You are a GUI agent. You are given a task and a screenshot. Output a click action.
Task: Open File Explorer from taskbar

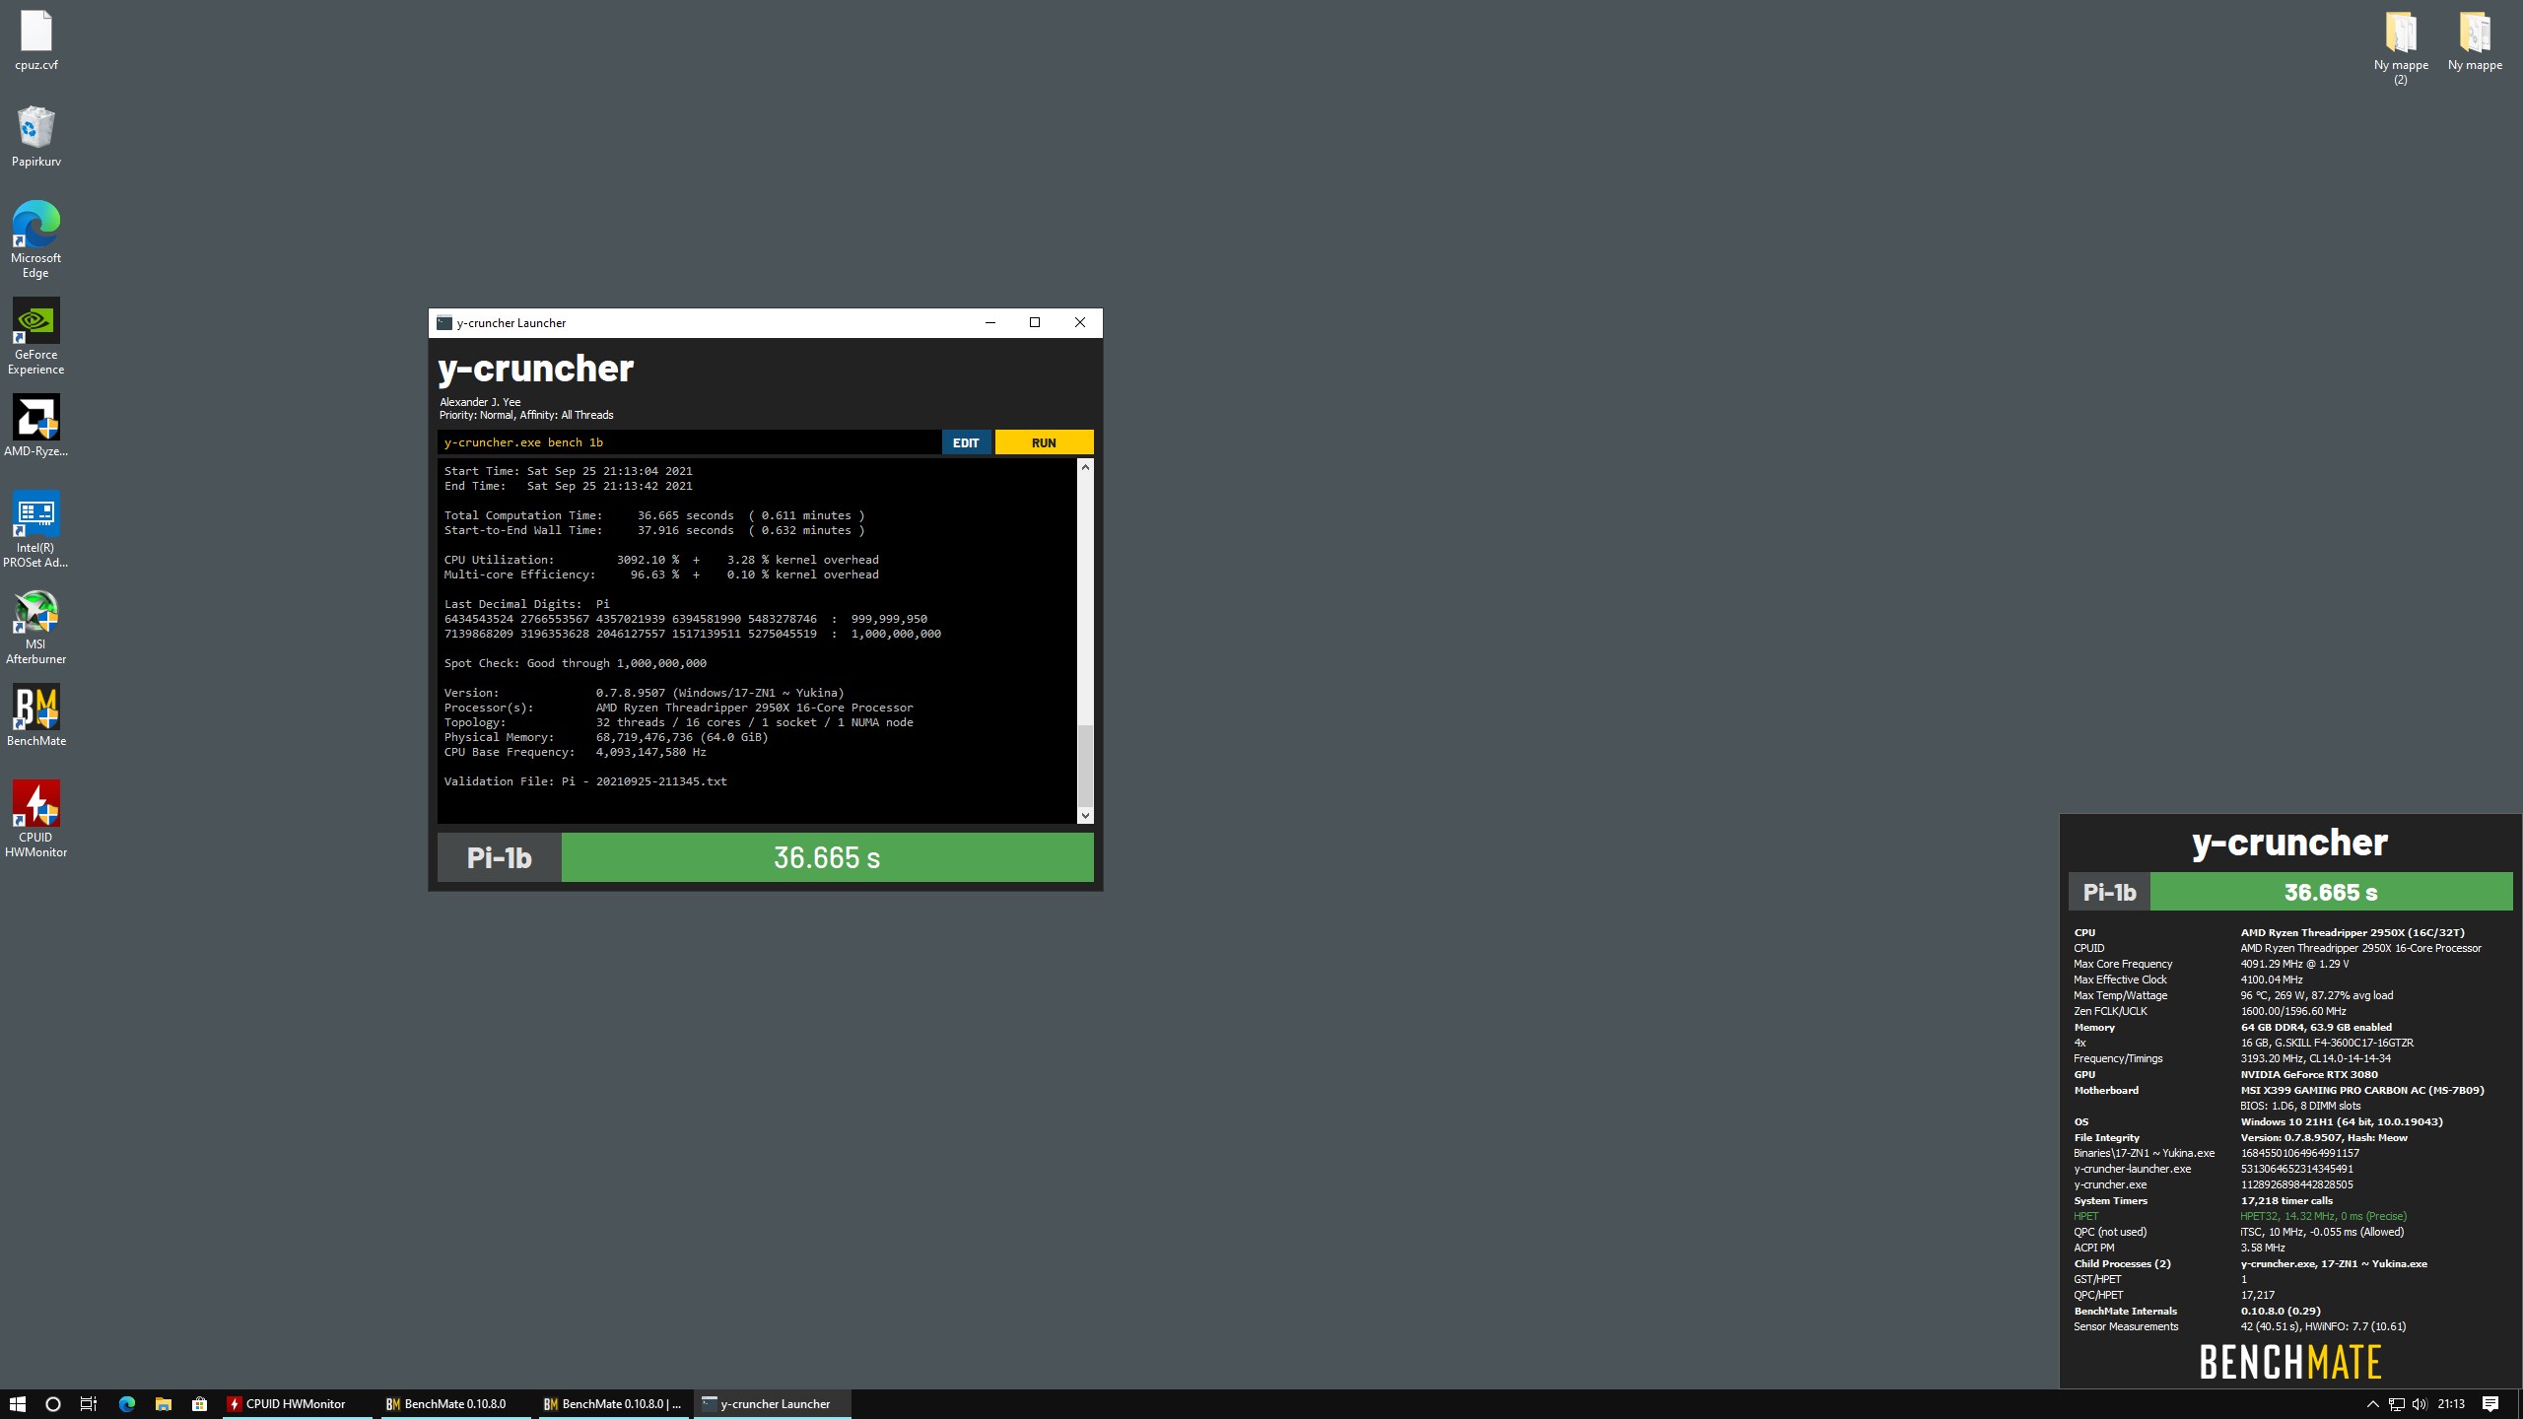[164, 1404]
